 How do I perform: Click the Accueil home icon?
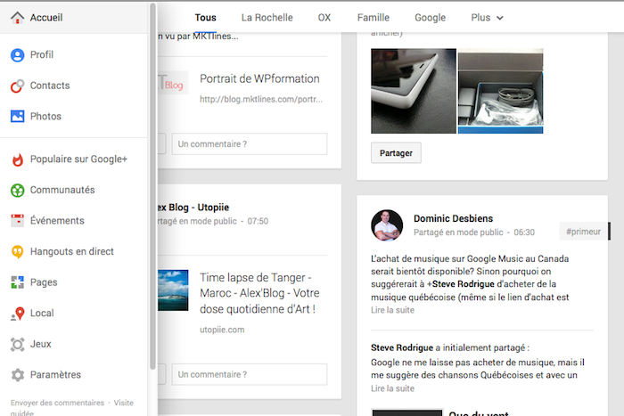[x=17, y=18]
